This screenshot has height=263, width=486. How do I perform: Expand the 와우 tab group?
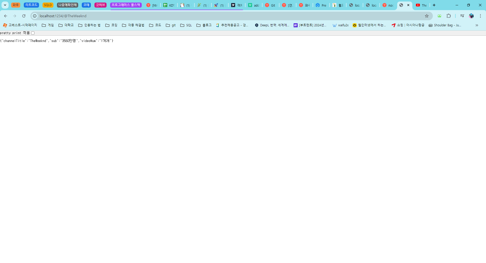(x=16, y=5)
